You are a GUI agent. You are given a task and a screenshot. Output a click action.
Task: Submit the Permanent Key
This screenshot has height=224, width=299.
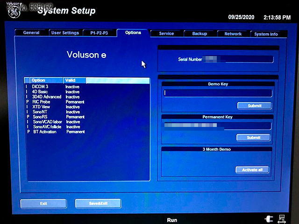(x=253, y=138)
